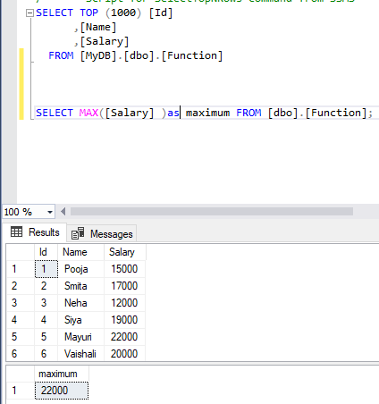Click the word maximum in the query
This screenshot has width=379, height=404.
click(207, 113)
